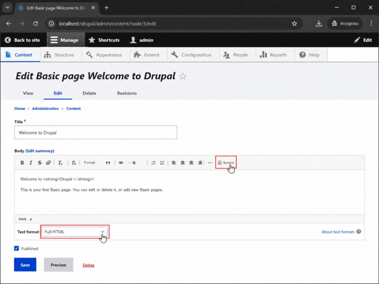The height and width of the screenshot is (284, 379).
Task: Open the Appearance admin menu
Action: pyautogui.click(x=106, y=55)
